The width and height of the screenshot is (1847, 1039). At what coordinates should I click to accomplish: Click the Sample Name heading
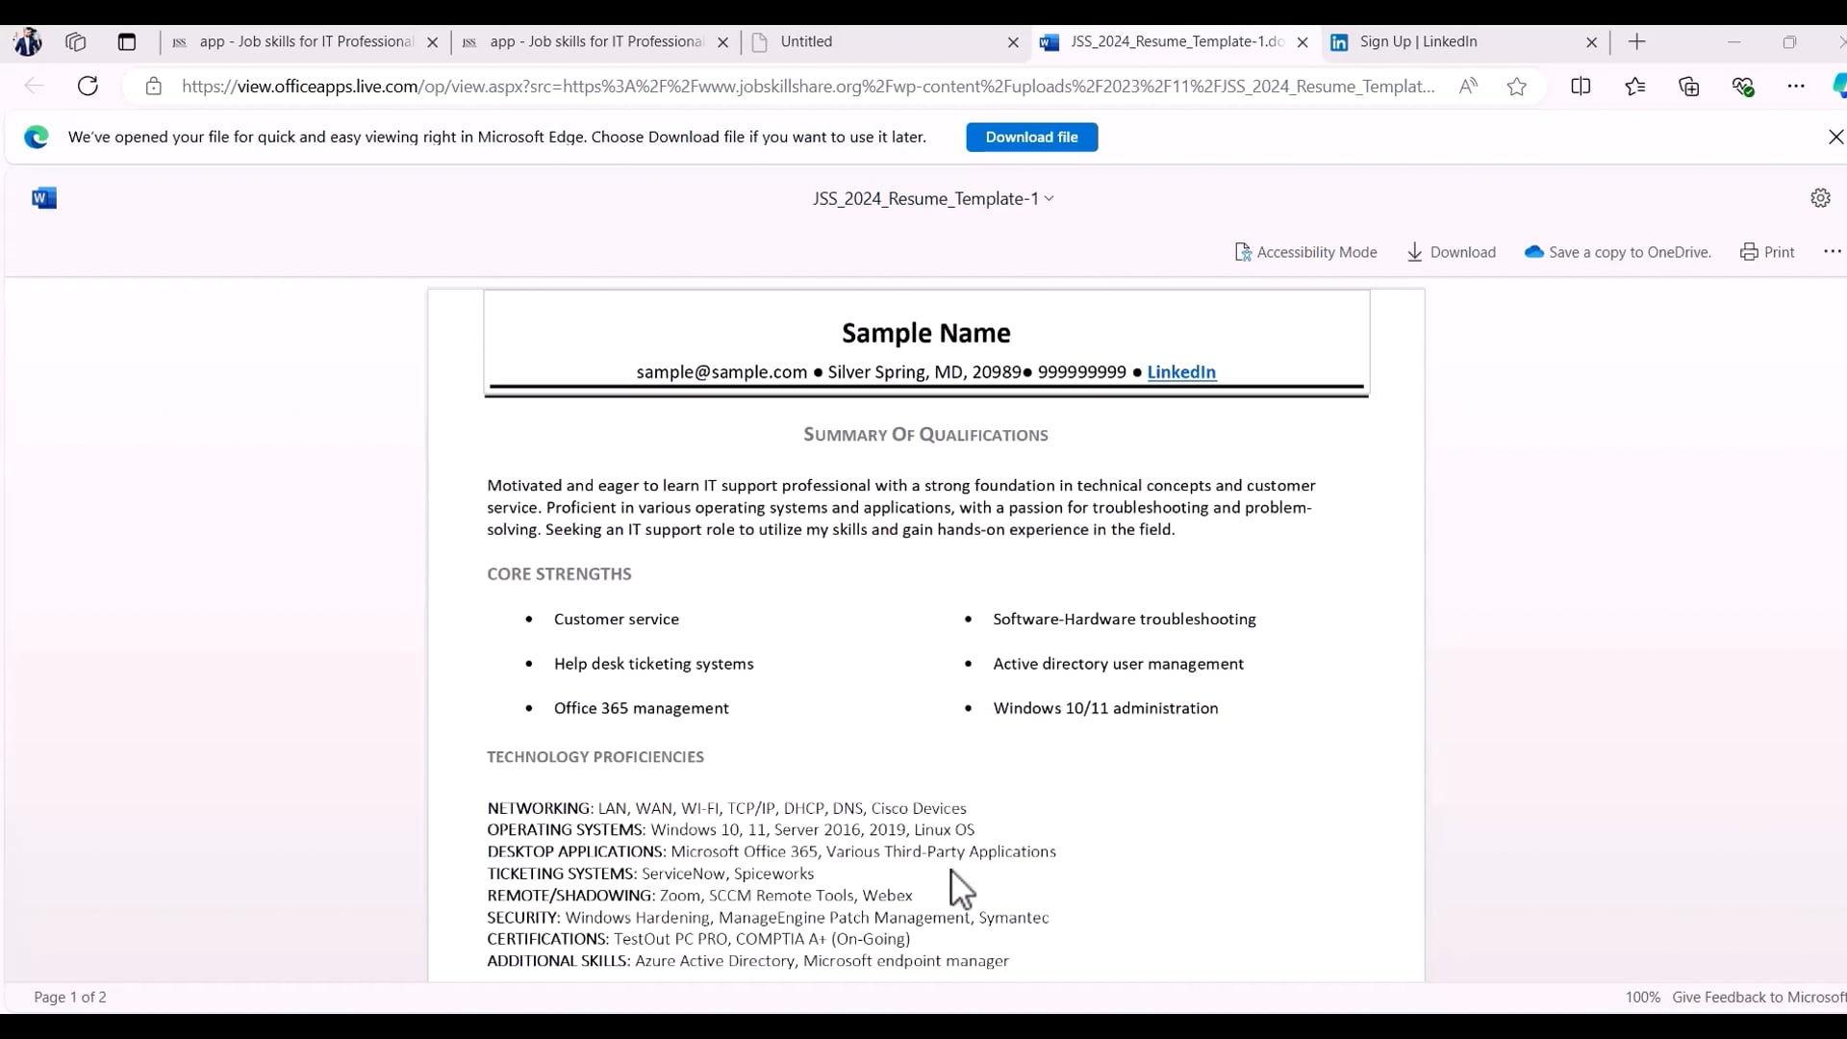[926, 333]
